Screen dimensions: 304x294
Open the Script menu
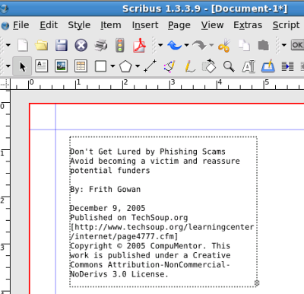point(286,25)
